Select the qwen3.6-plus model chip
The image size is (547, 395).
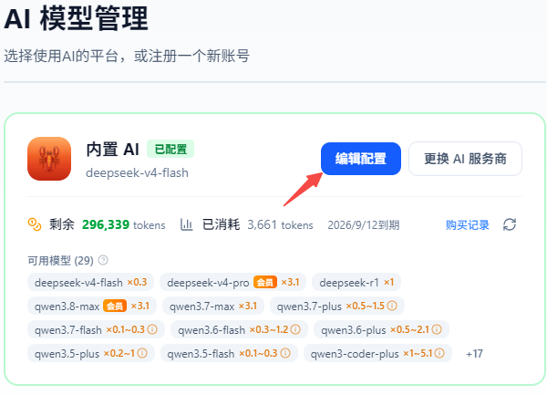point(381,329)
